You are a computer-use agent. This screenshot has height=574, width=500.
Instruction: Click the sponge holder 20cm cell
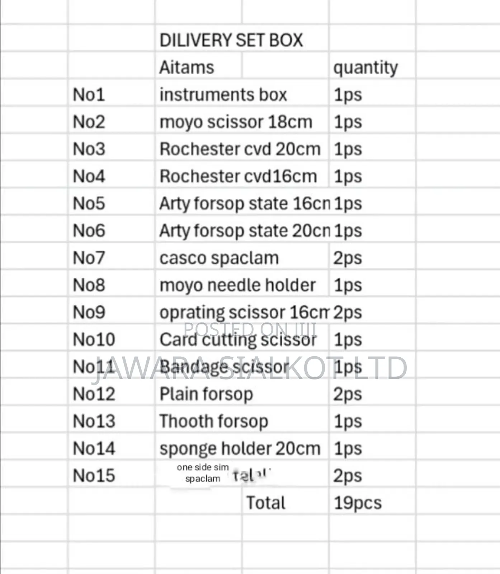(x=242, y=447)
